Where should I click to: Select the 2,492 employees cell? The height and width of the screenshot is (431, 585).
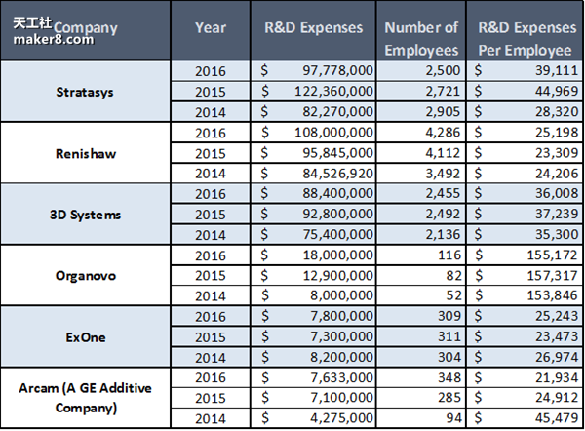pos(421,214)
